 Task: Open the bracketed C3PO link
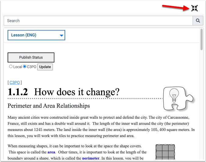15,82
